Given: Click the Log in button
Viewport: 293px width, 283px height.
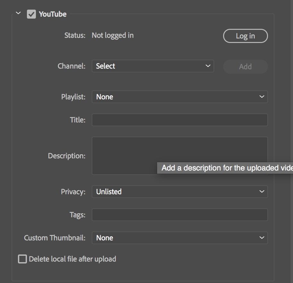Looking at the screenshot, I should click(x=245, y=36).
